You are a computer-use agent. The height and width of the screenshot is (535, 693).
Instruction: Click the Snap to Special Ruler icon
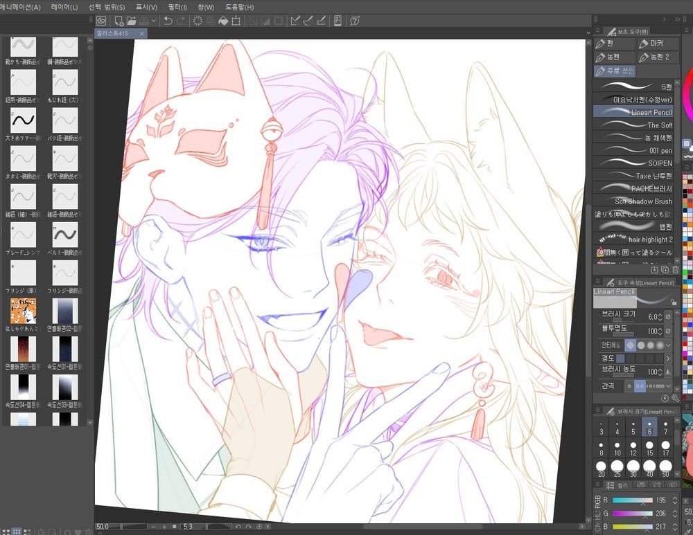click(308, 21)
